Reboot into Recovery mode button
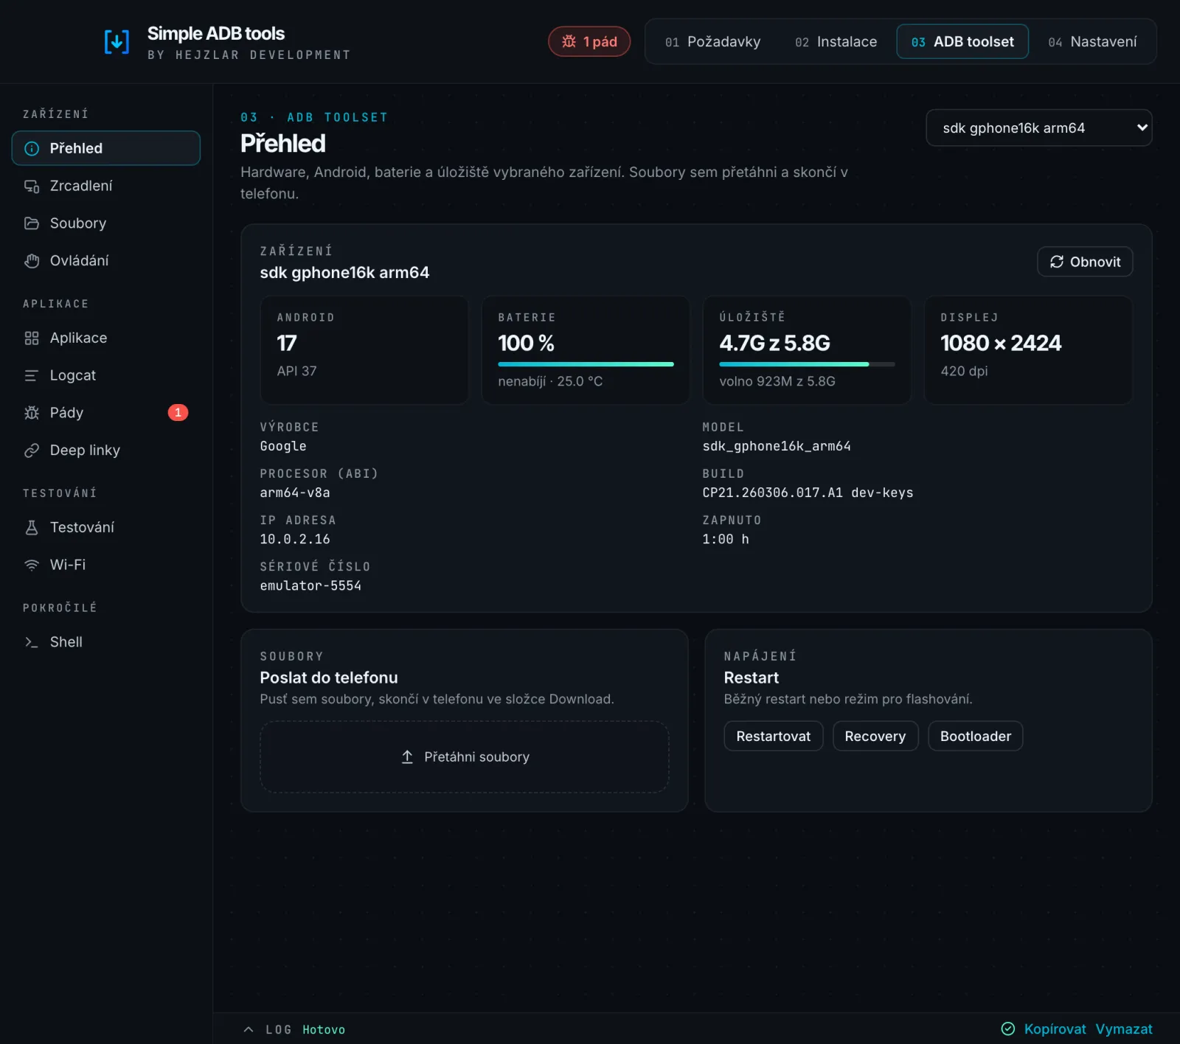Viewport: 1180px width, 1044px height. coord(875,736)
